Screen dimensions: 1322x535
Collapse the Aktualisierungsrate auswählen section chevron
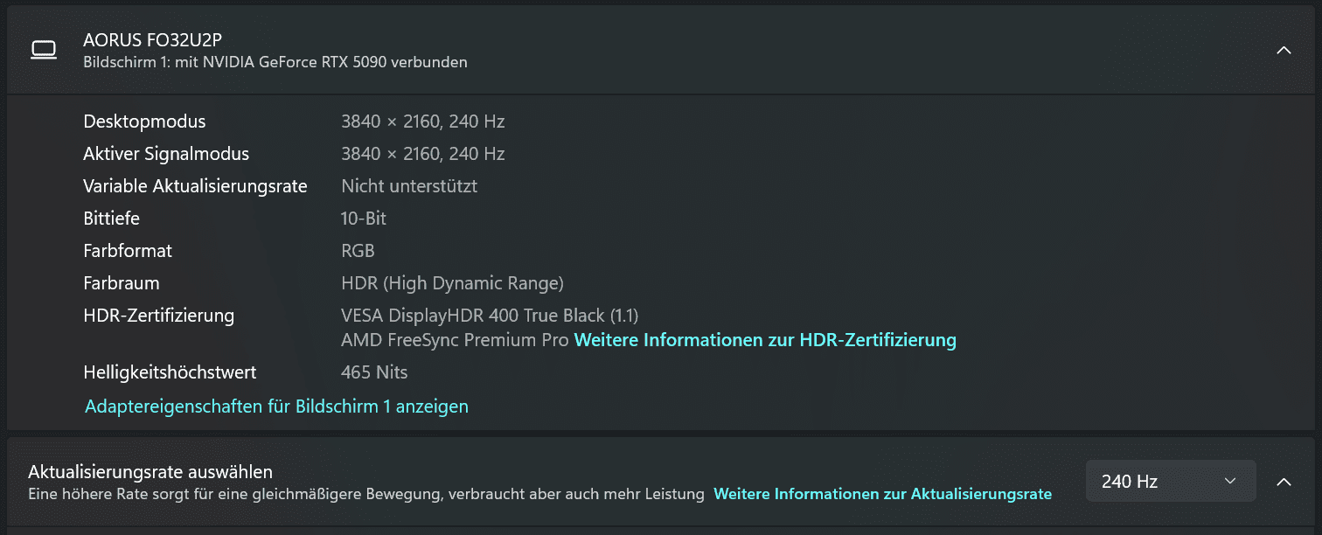(x=1284, y=481)
